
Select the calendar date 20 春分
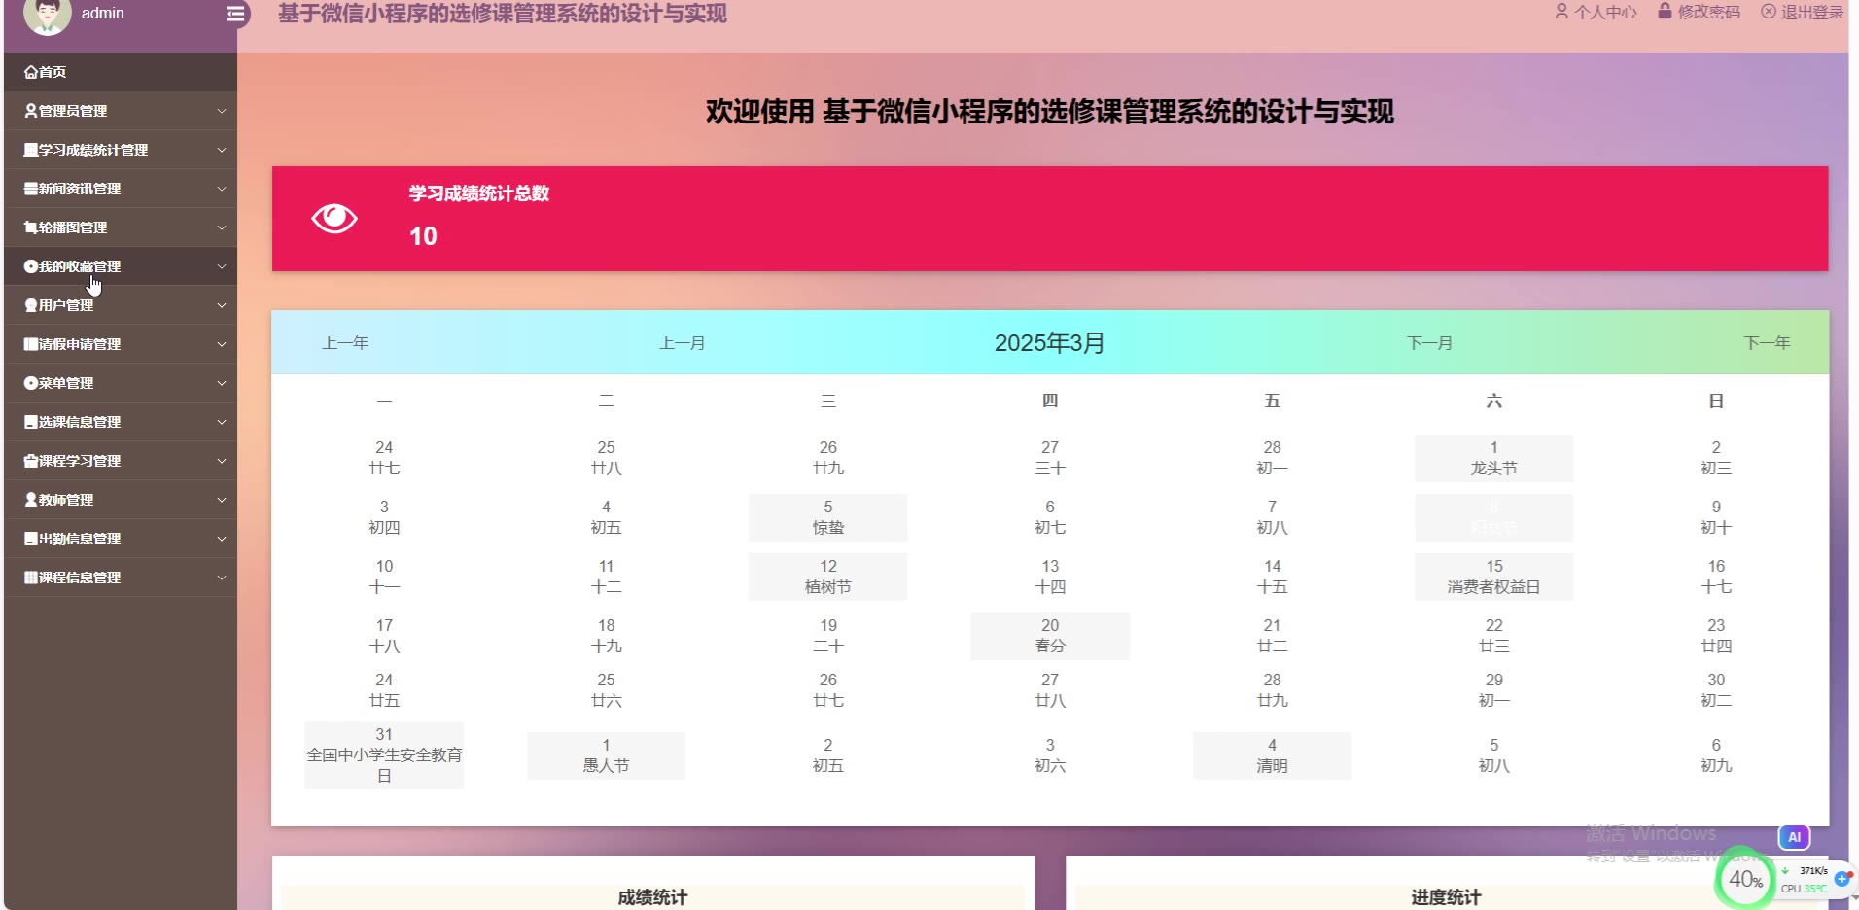coord(1050,636)
